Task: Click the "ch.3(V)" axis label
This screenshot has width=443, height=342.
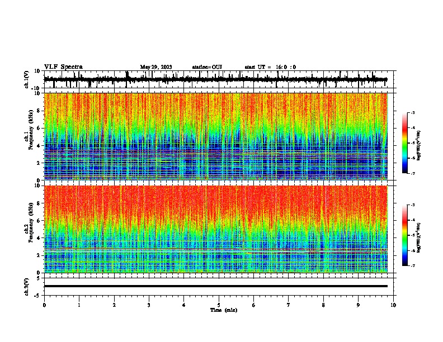Action: coord(27,287)
